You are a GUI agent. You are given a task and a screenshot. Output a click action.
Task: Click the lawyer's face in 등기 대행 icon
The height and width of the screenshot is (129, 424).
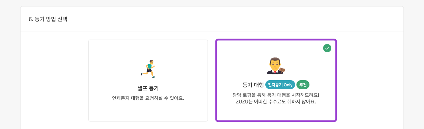coord(275,63)
